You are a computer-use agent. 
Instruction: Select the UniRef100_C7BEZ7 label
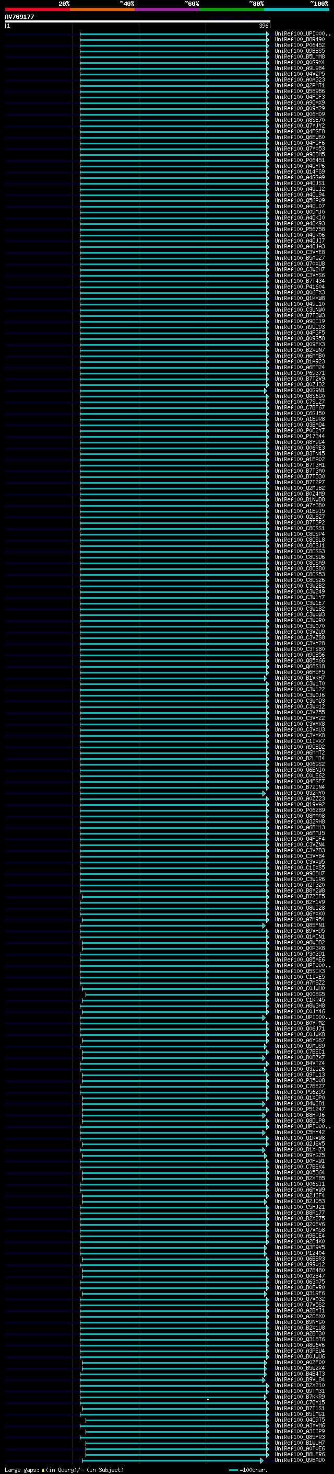tap(300, 1086)
